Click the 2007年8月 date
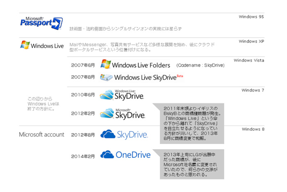 [83, 77]
